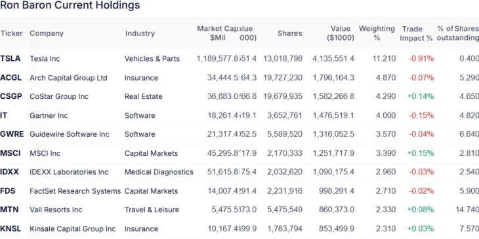Screen dimensions: 479x239
Task: Select the FDS ticker symbol
Action: coord(8,191)
